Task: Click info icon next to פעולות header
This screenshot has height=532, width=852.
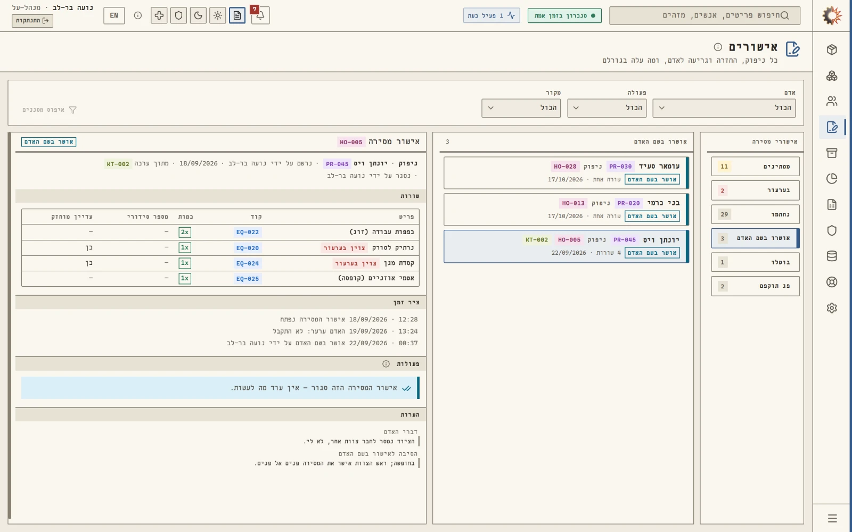Action: [386, 364]
